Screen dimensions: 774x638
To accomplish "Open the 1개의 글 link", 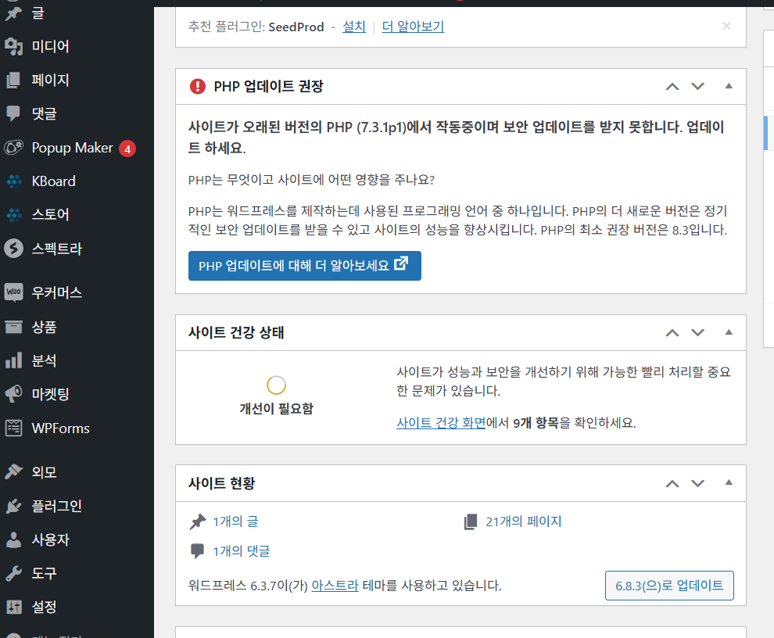I will [x=235, y=522].
